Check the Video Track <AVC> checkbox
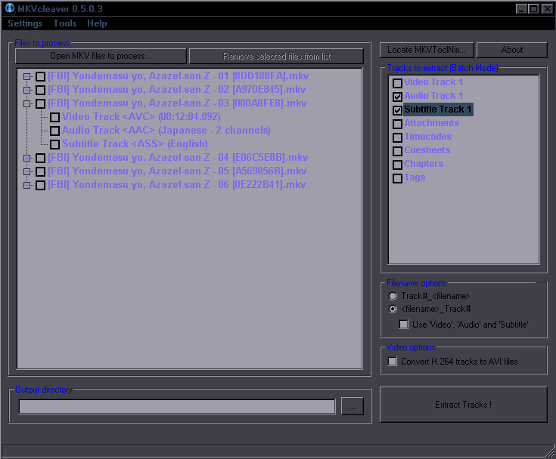This screenshot has height=459, width=556. coord(54,117)
